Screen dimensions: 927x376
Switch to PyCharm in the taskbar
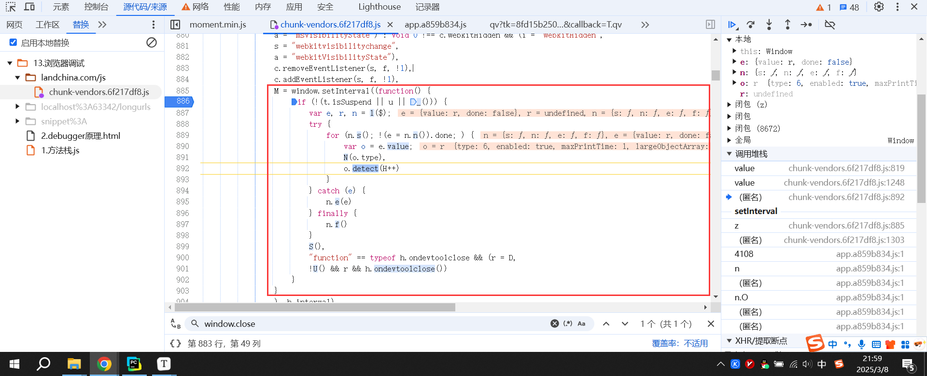pos(134,364)
